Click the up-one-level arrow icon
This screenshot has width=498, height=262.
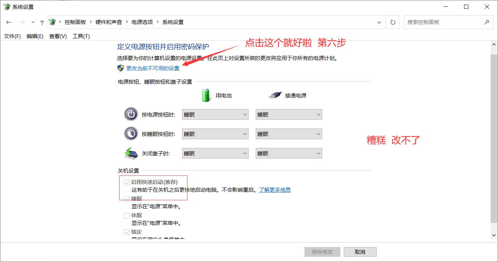(42, 22)
